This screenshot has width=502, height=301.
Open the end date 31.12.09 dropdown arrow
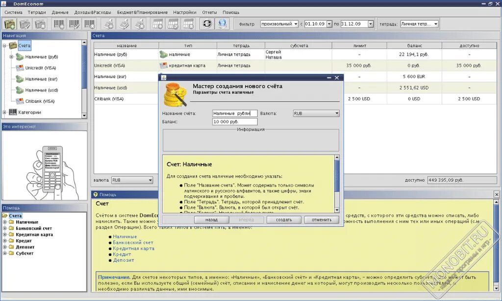[371, 24]
